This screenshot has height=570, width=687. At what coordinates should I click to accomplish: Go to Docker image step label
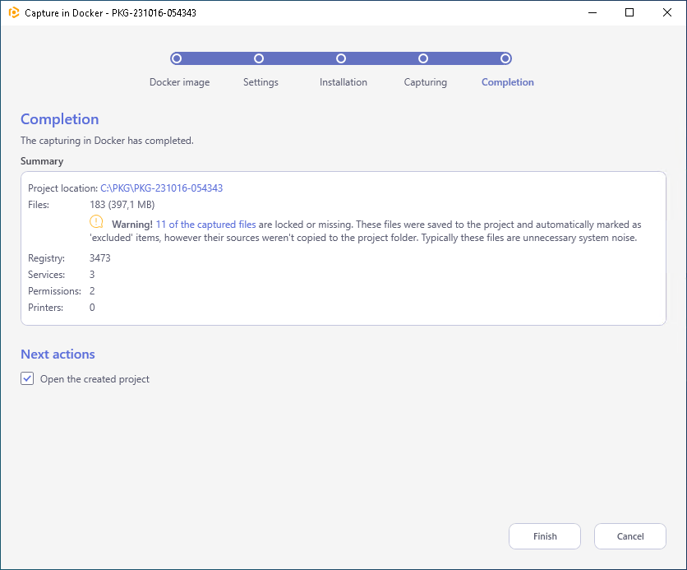coord(180,82)
